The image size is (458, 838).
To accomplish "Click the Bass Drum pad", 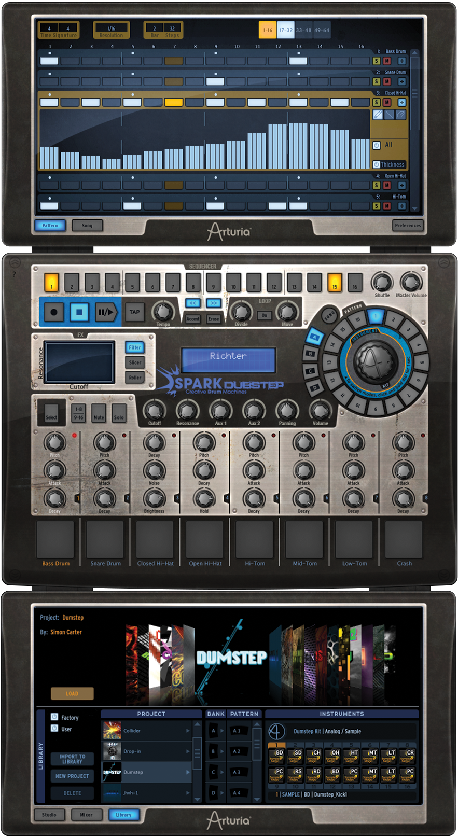I will [x=55, y=539].
